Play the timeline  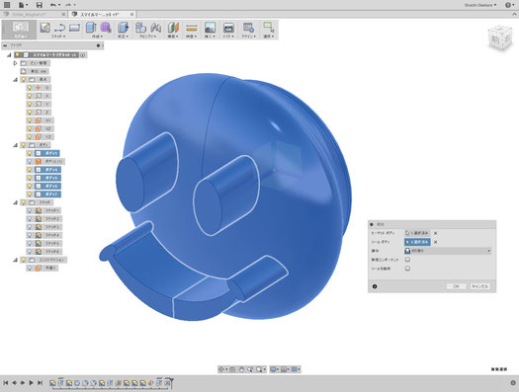[31, 383]
